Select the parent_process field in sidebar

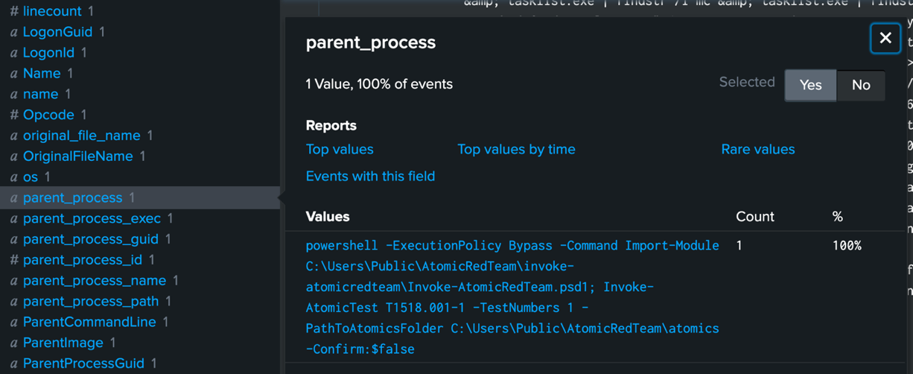(72, 197)
